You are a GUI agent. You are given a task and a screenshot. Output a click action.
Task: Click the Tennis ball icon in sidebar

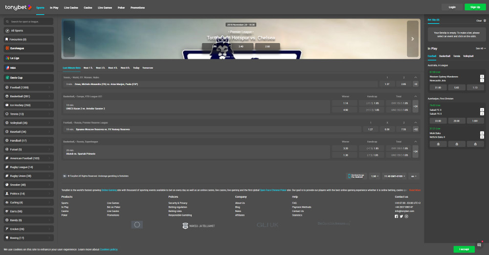(x=7, y=114)
